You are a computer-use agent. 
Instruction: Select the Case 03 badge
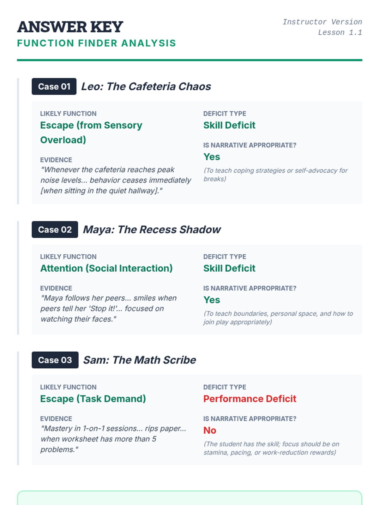pos(55,360)
